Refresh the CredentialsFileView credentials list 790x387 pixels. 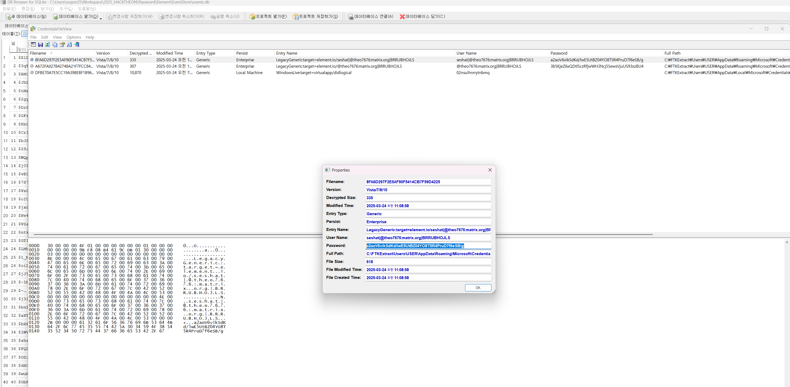(47, 45)
